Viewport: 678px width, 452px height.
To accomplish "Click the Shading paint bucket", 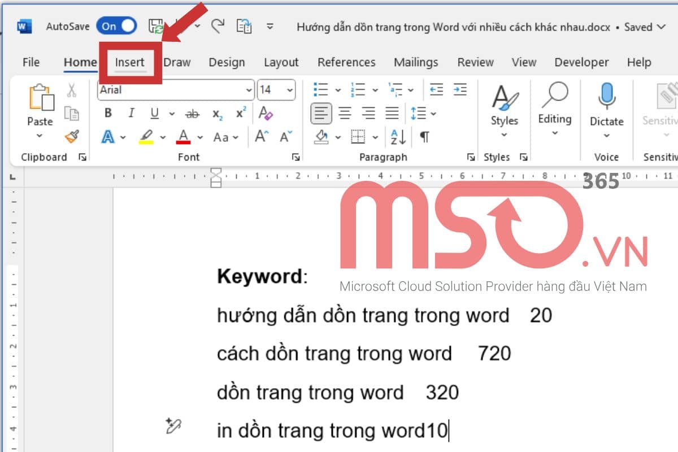I will click(321, 137).
